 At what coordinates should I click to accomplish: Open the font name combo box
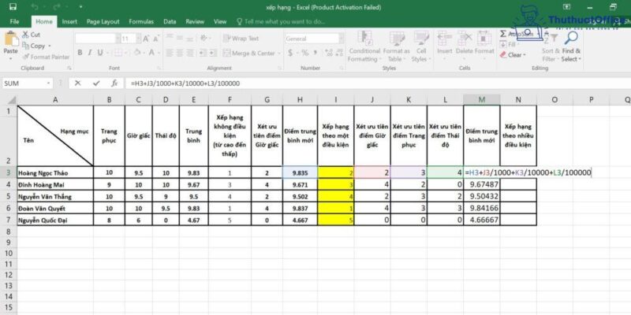coord(97,39)
